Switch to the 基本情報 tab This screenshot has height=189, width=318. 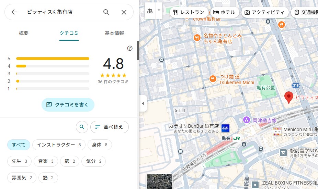(x=114, y=33)
